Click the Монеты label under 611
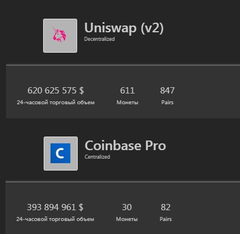 (127, 103)
